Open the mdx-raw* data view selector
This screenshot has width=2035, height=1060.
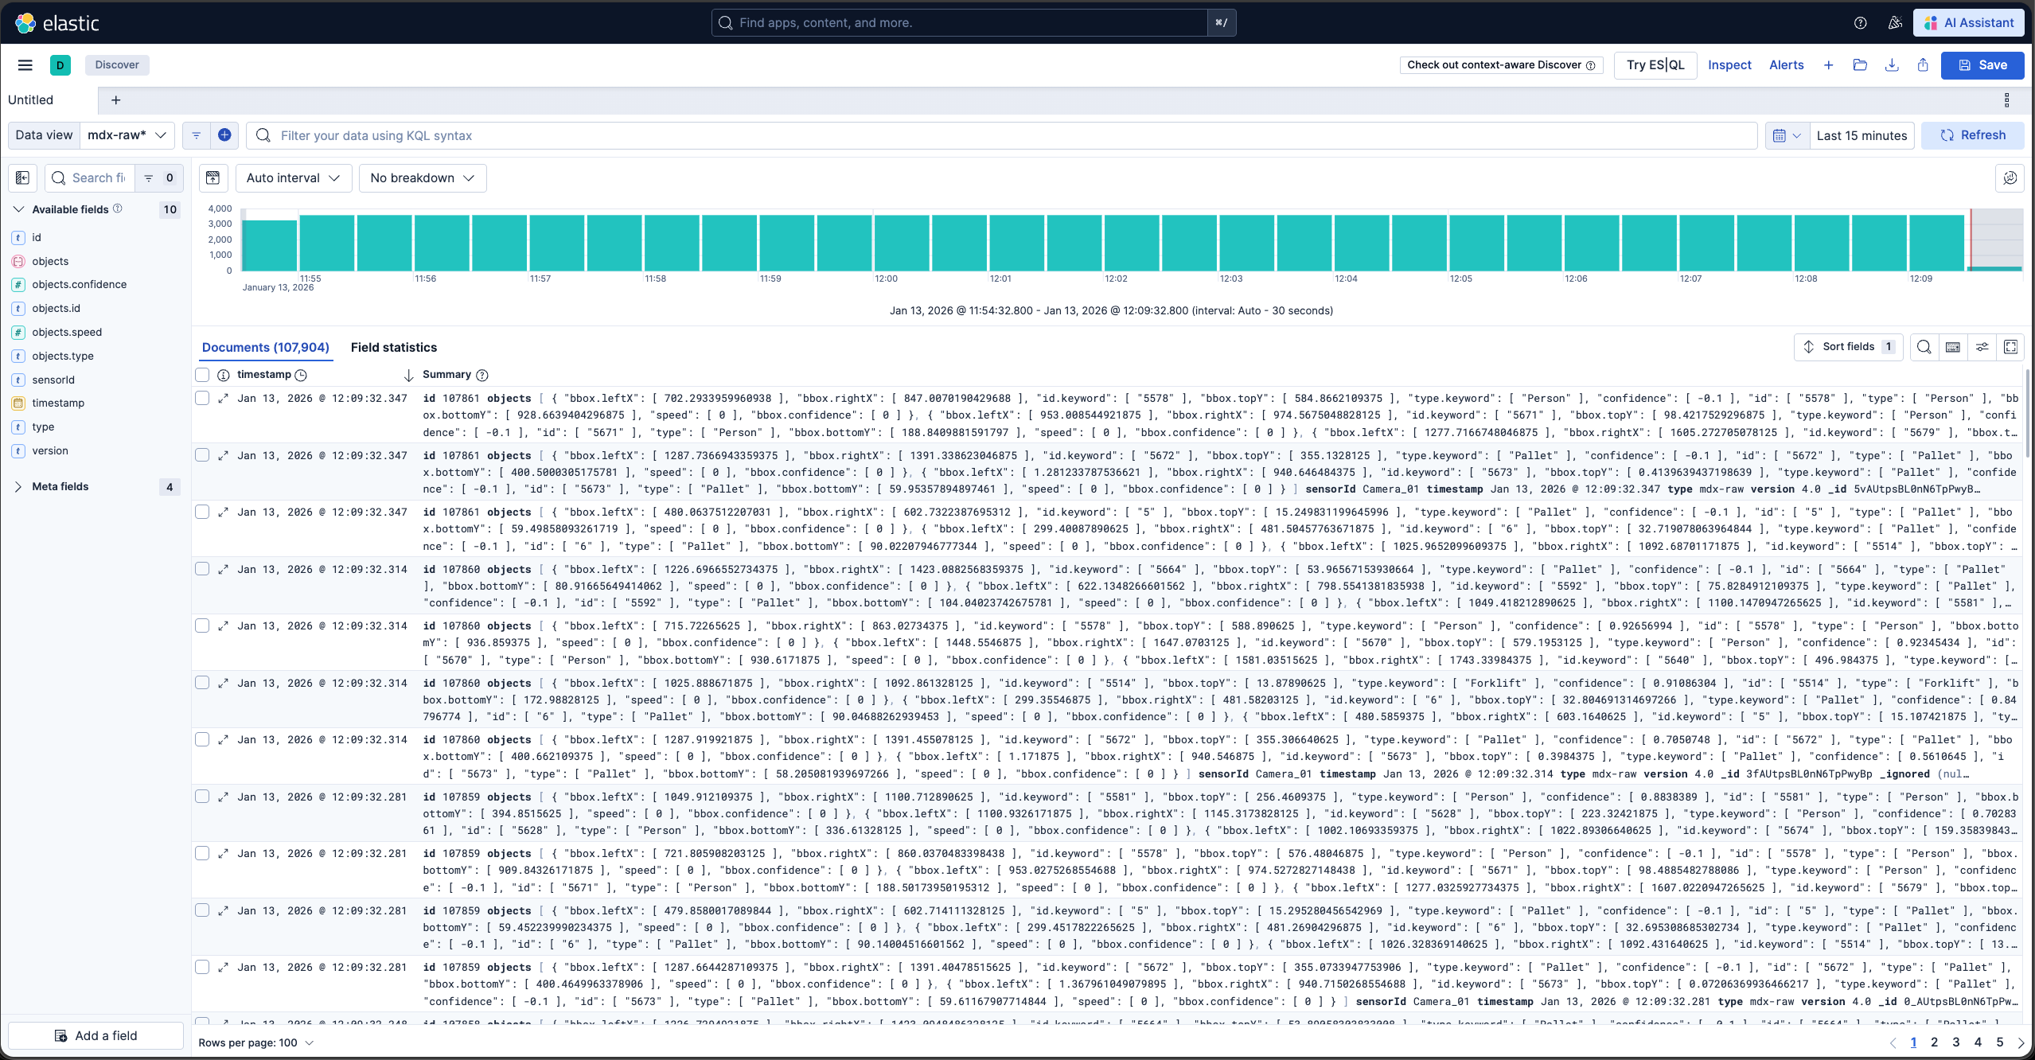[x=126, y=135]
